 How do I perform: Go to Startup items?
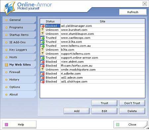[19, 35]
